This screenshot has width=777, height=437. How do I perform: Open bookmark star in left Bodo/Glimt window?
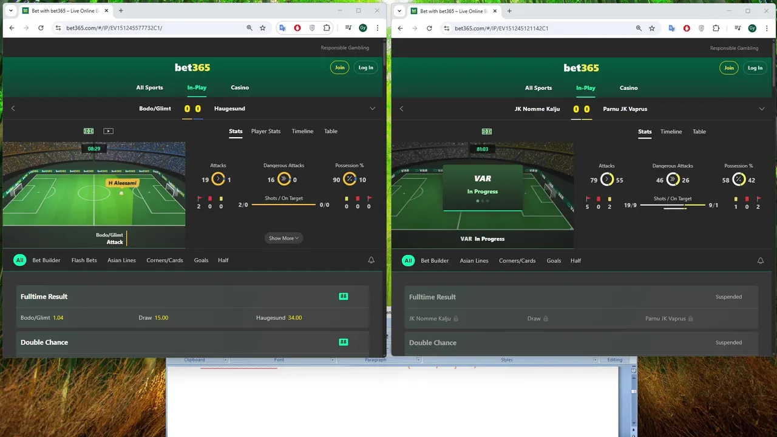click(x=263, y=28)
